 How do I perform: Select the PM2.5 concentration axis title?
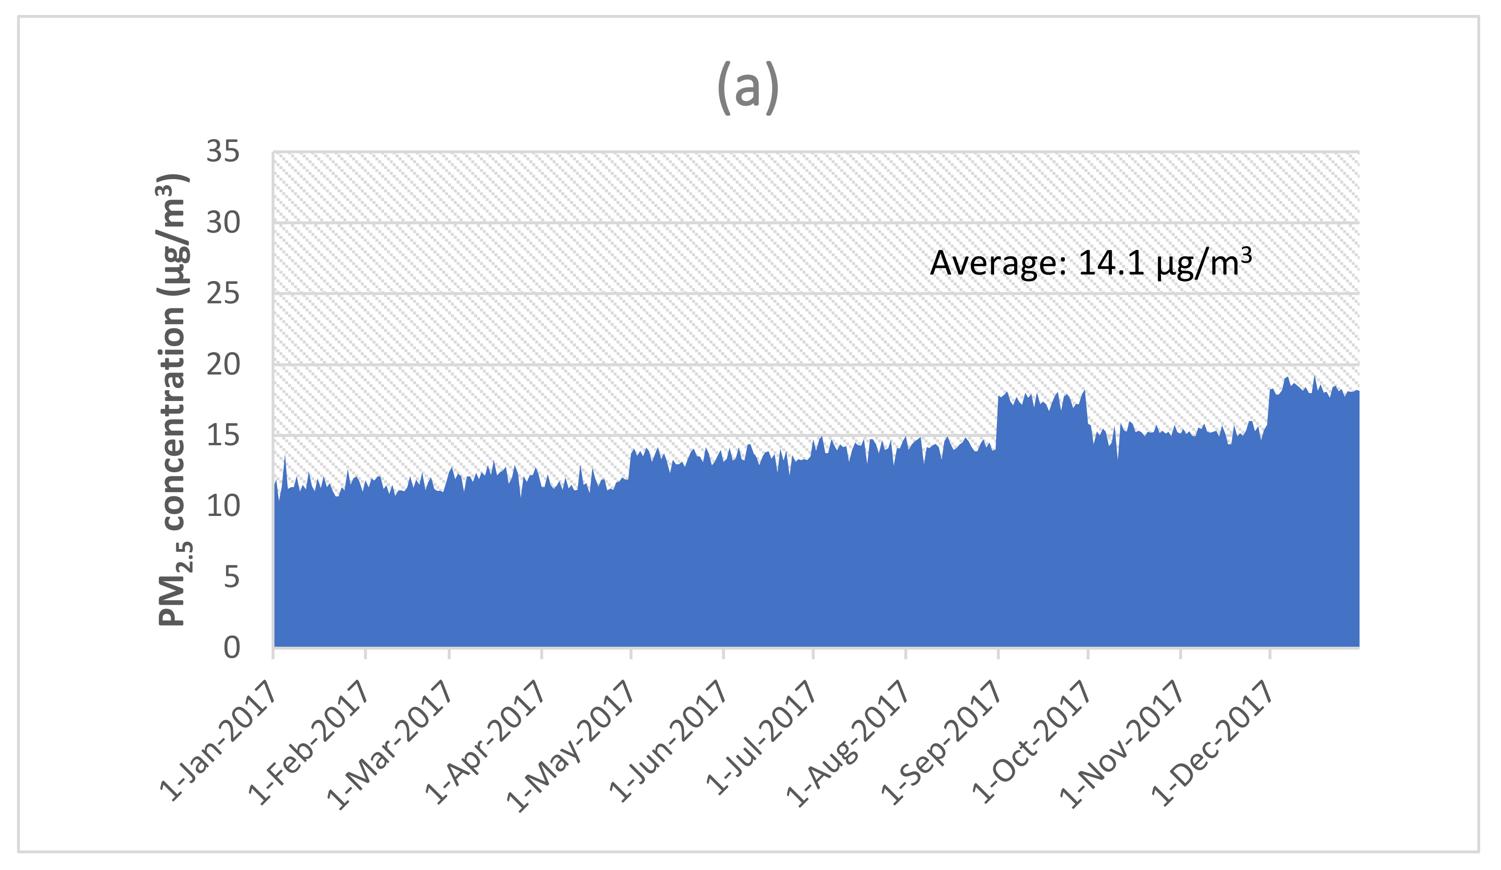173,400
